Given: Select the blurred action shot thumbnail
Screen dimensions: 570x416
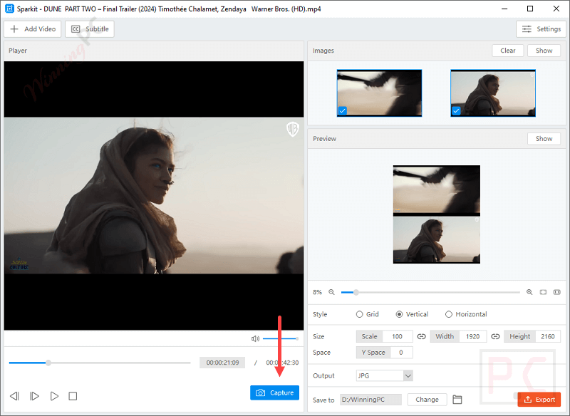Looking at the screenshot, I should point(380,93).
